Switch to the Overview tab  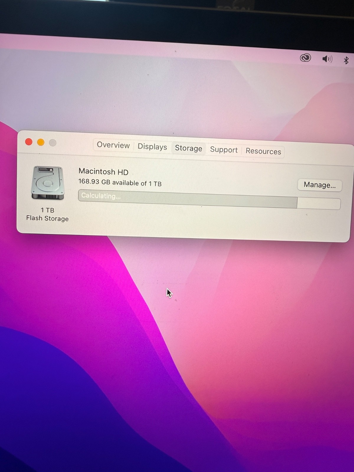coord(113,145)
